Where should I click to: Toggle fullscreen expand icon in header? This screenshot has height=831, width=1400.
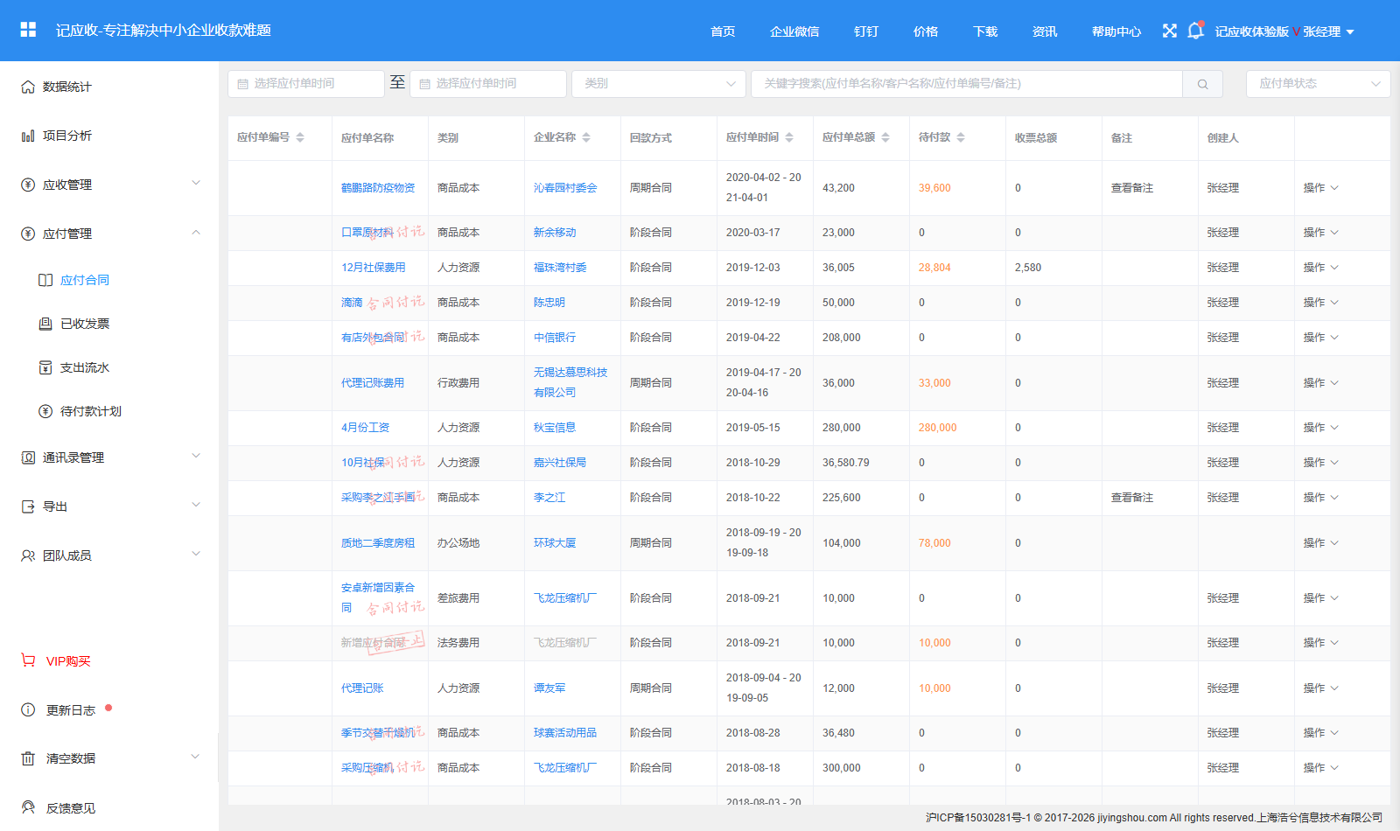click(x=1170, y=31)
